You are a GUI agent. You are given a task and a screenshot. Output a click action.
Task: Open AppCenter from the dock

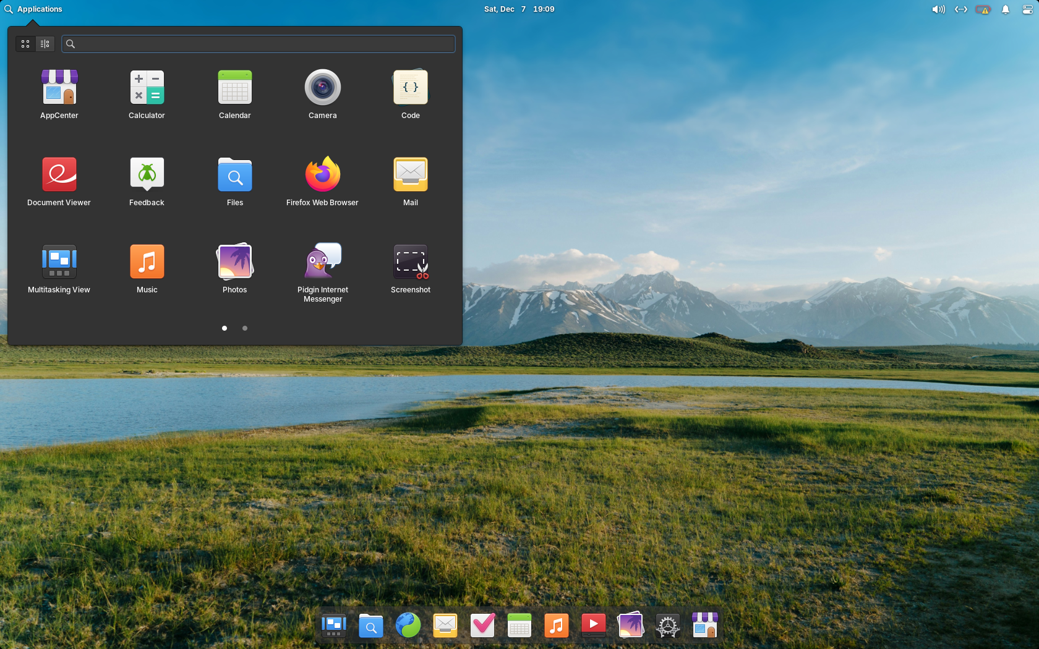point(705,626)
